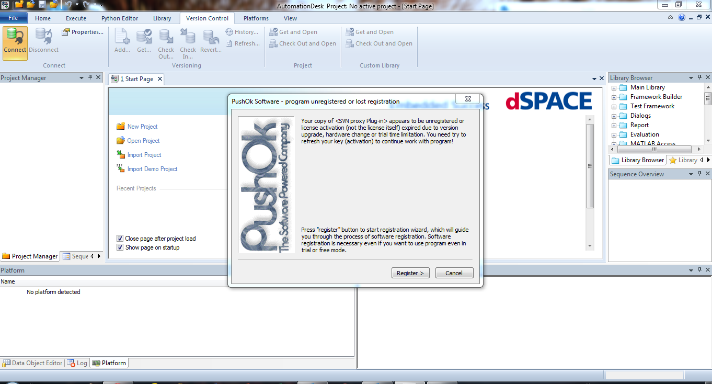Image resolution: width=712 pixels, height=384 pixels.
Task: Click the Start Page vertical scrollbar
Action: [590, 166]
